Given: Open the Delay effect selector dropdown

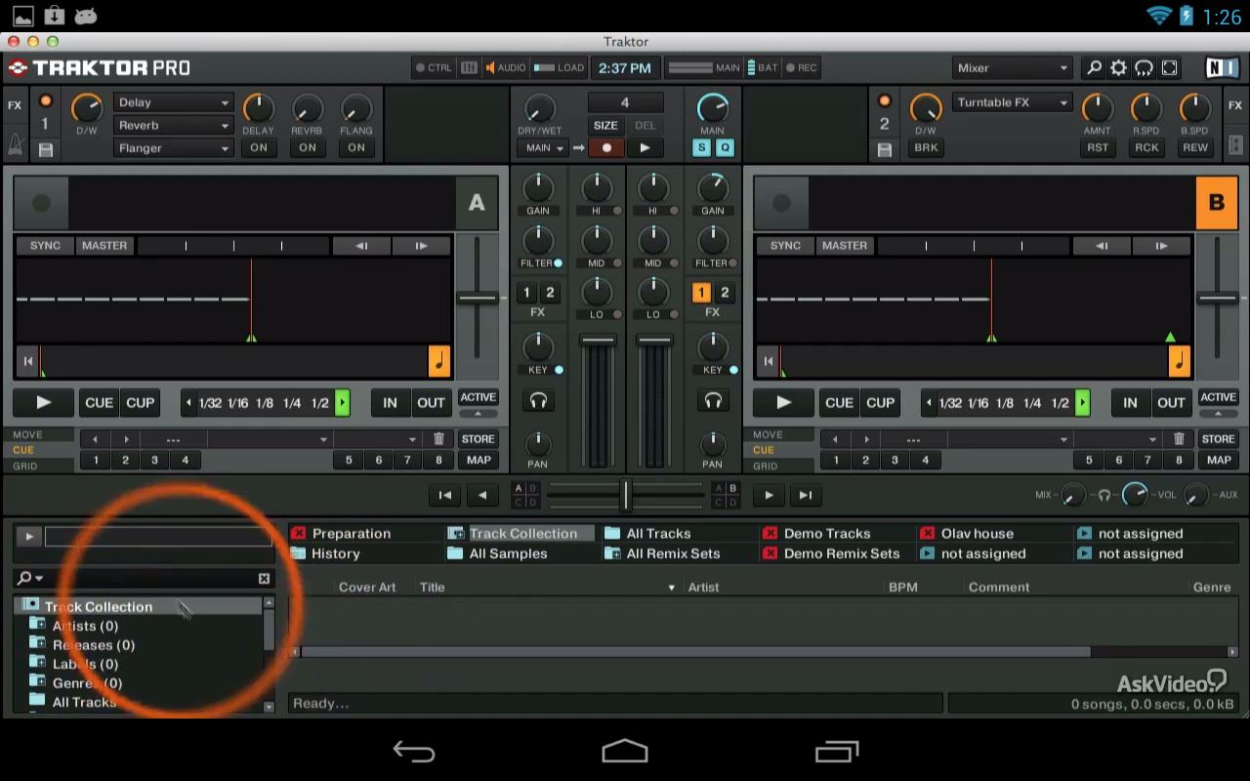Looking at the screenshot, I should click(x=174, y=103).
